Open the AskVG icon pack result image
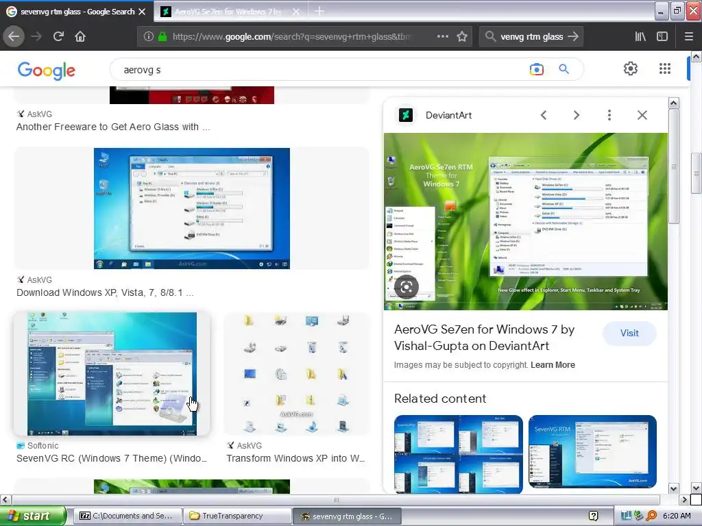This screenshot has height=526, width=702. click(x=296, y=374)
